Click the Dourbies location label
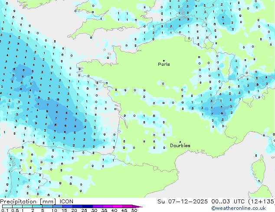 tap(180, 145)
